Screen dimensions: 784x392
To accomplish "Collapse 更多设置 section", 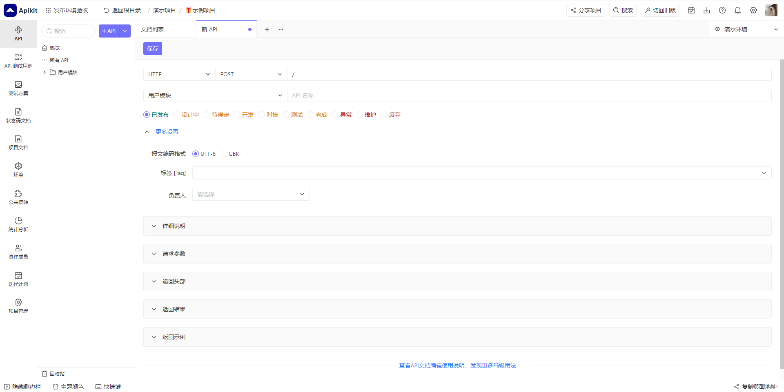I will tap(162, 132).
